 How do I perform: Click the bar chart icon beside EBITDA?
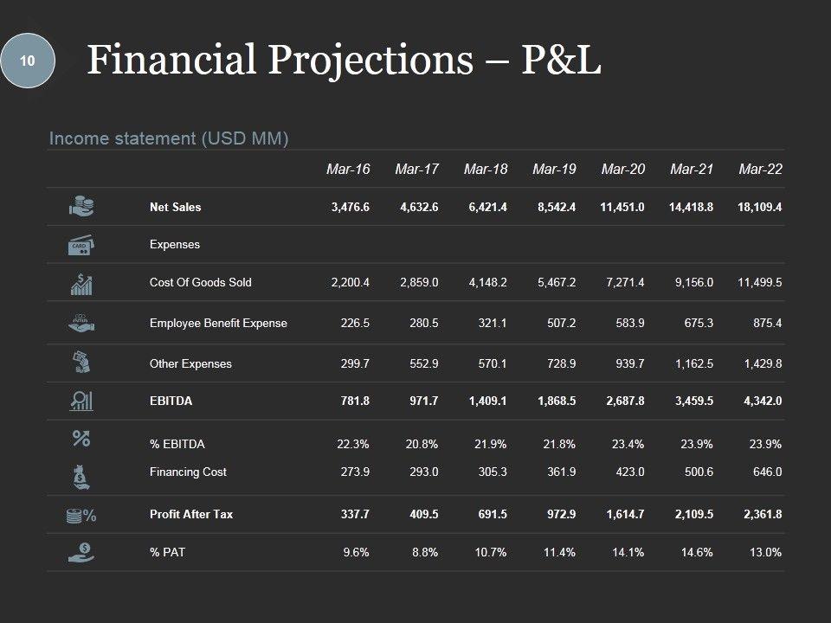tap(81, 401)
